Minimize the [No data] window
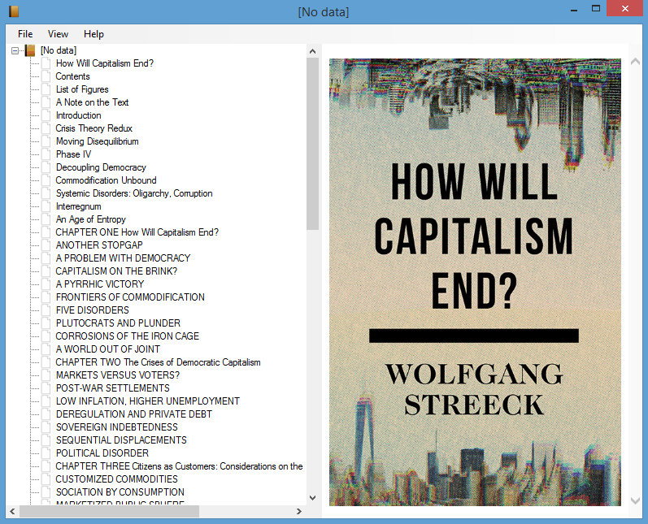This screenshot has width=648, height=524. 574,9
